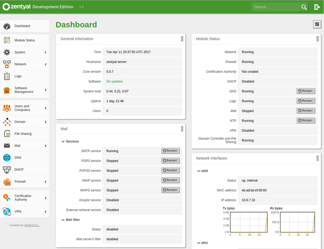Click the System gear icon
The image size is (324, 249).
7,52
